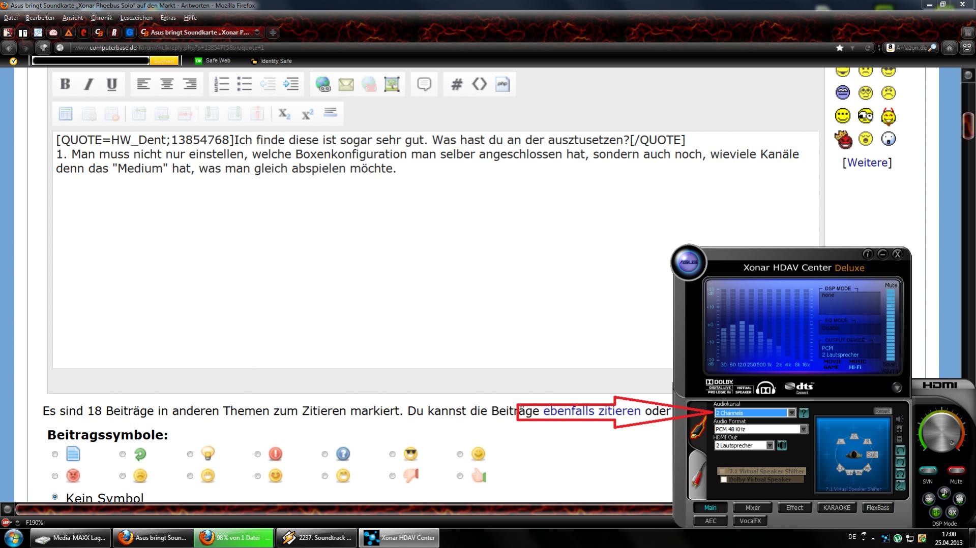Screen dimensions: 976x548
Task: Test HDMI Out speakers with speaker icon
Action: 782,445
